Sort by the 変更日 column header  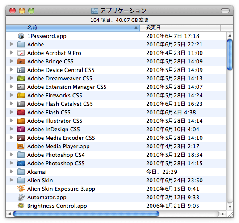pyautogui.click(x=180, y=28)
